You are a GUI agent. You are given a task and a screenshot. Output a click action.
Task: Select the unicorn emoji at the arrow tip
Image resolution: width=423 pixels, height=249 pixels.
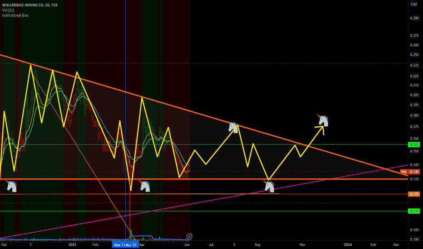pos(323,120)
